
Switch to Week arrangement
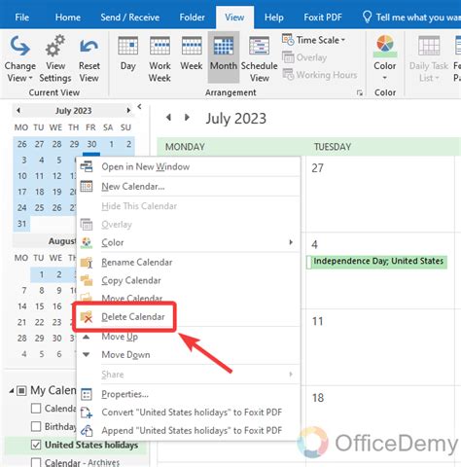[x=192, y=54]
